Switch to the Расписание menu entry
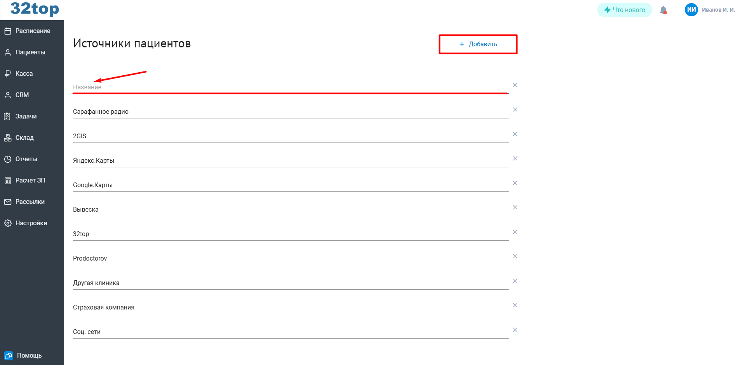740x365 pixels. click(x=33, y=31)
